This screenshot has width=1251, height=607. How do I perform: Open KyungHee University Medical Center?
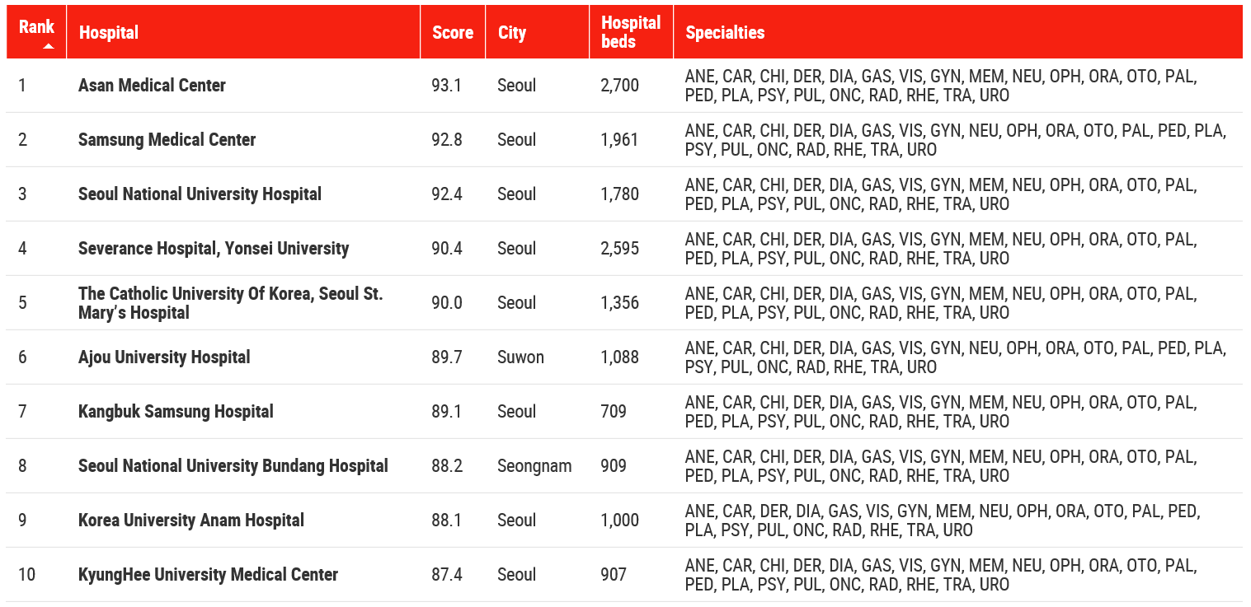click(208, 575)
